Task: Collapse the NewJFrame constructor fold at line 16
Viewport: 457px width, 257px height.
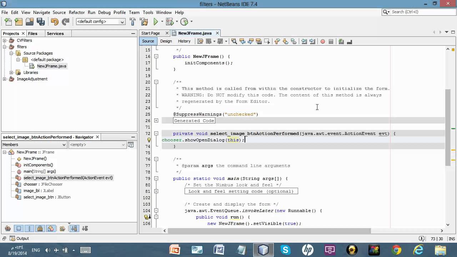Action: [x=156, y=56]
